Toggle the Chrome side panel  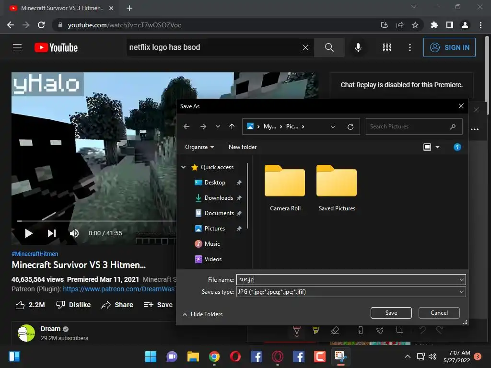click(x=450, y=25)
